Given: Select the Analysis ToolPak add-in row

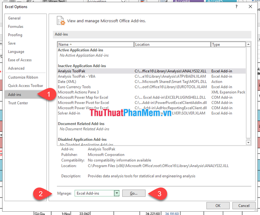Looking at the screenshot, I should (152, 71).
